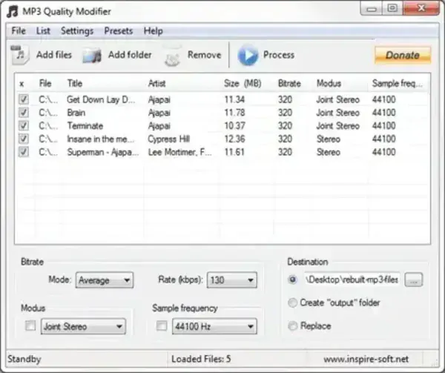
Task: Uncheck the Insane in the me... checkbox
Action: (23, 139)
